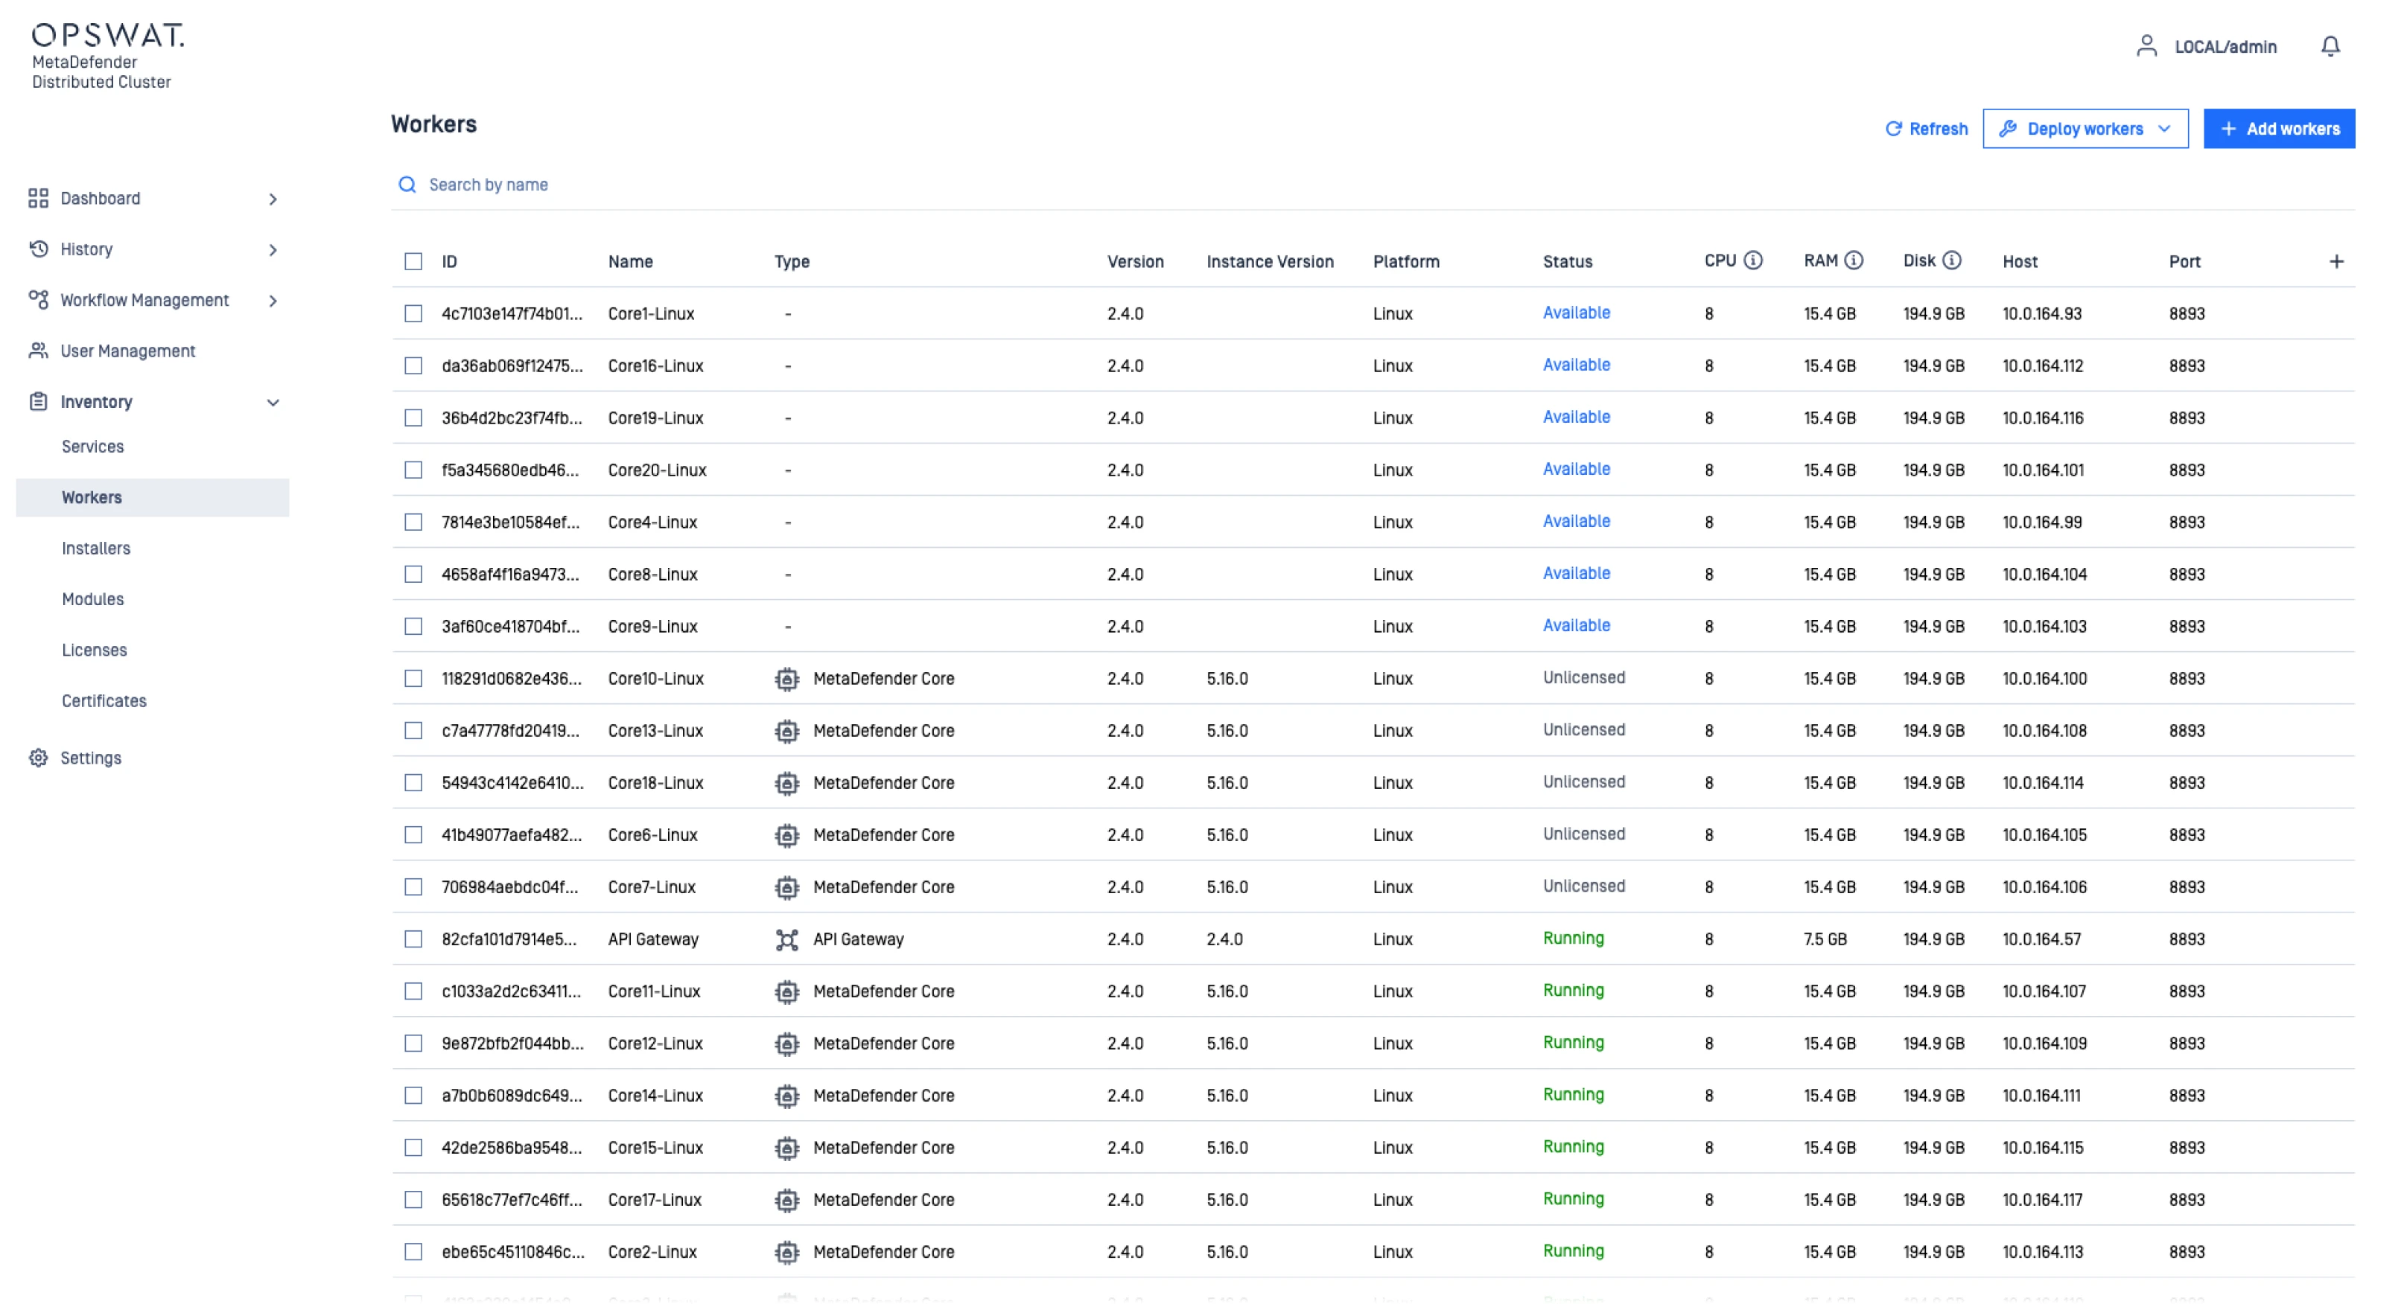Screen dimensions: 2404x1304
Task: Click the RAM column info icon
Action: [1854, 261]
